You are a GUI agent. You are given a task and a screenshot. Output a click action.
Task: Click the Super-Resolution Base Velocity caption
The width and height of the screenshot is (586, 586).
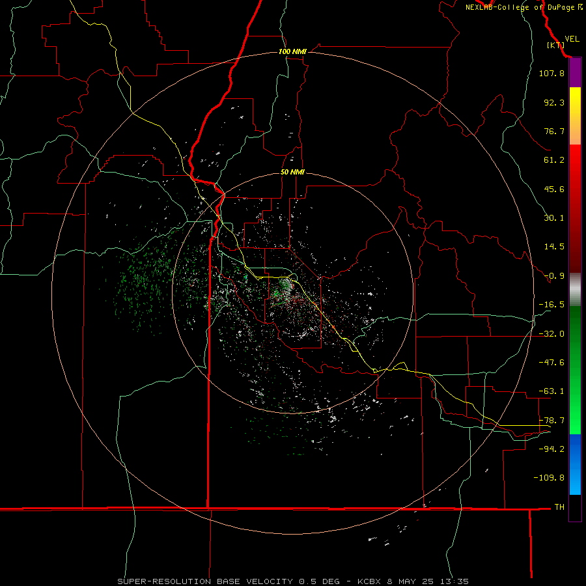click(x=292, y=581)
